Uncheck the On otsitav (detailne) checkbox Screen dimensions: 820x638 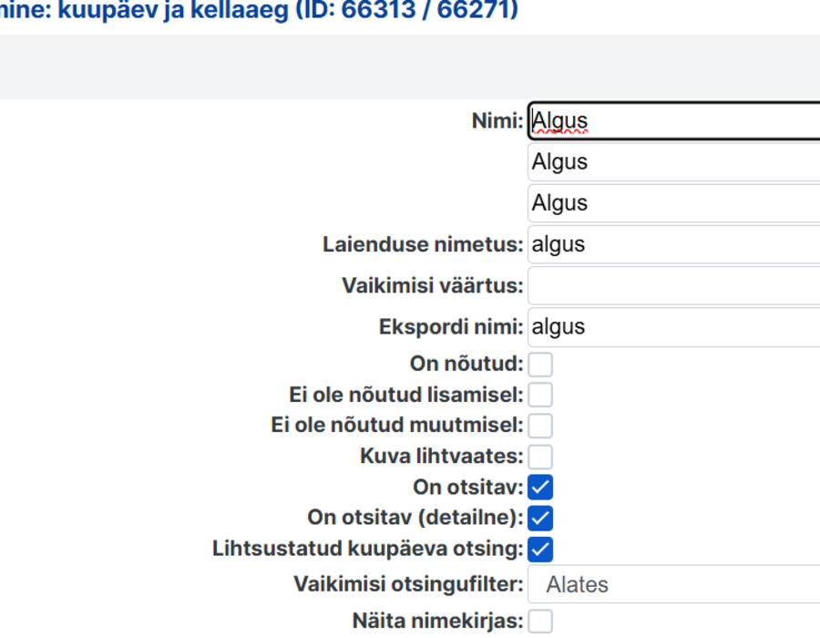tap(540, 519)
